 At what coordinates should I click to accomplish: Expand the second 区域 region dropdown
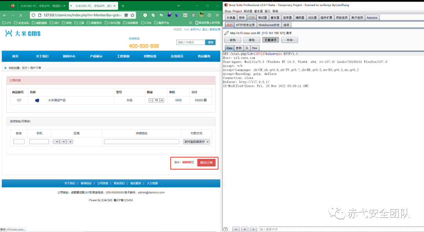pos(63,142)
